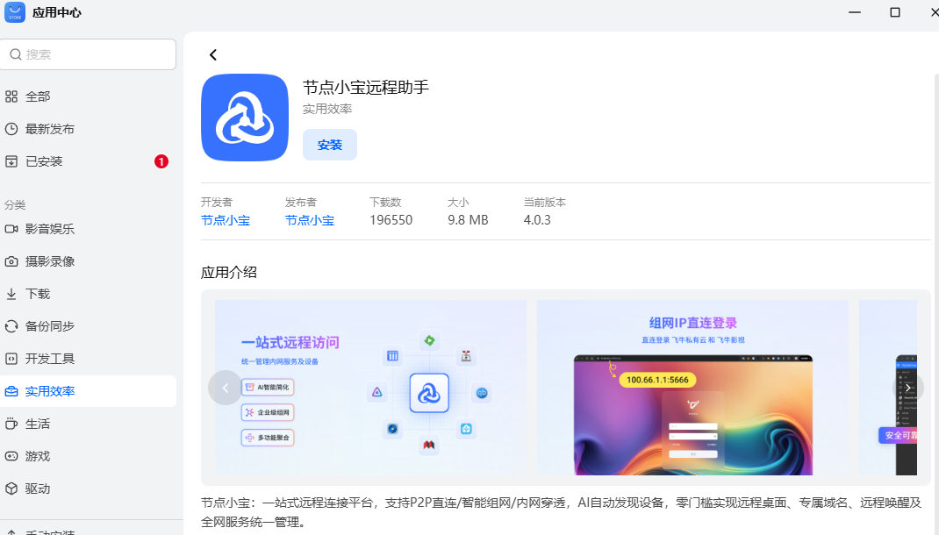
Task: Open the 最新发布 list
Action: [x=50, y=129]
